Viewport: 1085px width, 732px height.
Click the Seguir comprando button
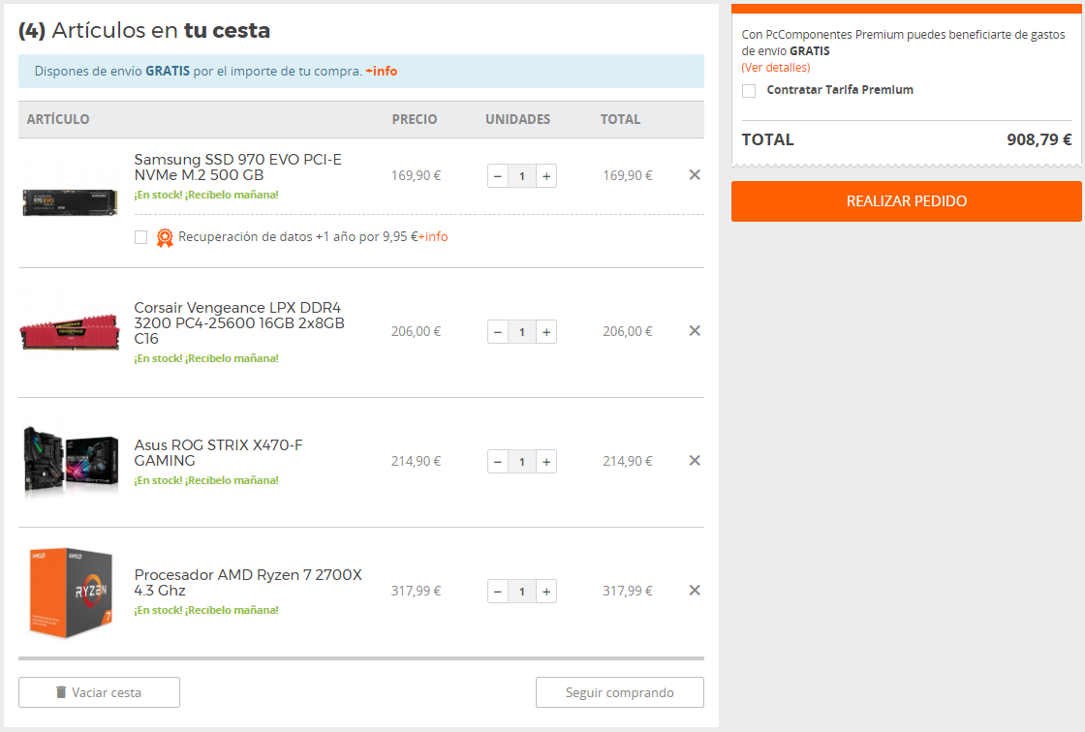(620, 692)
